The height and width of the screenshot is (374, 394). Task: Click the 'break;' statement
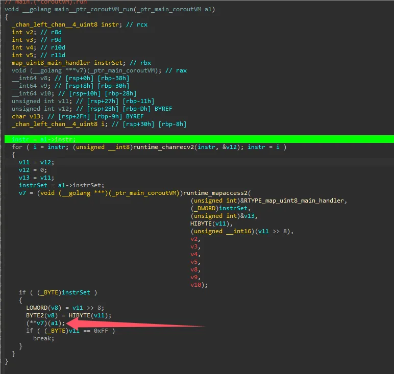44,338
